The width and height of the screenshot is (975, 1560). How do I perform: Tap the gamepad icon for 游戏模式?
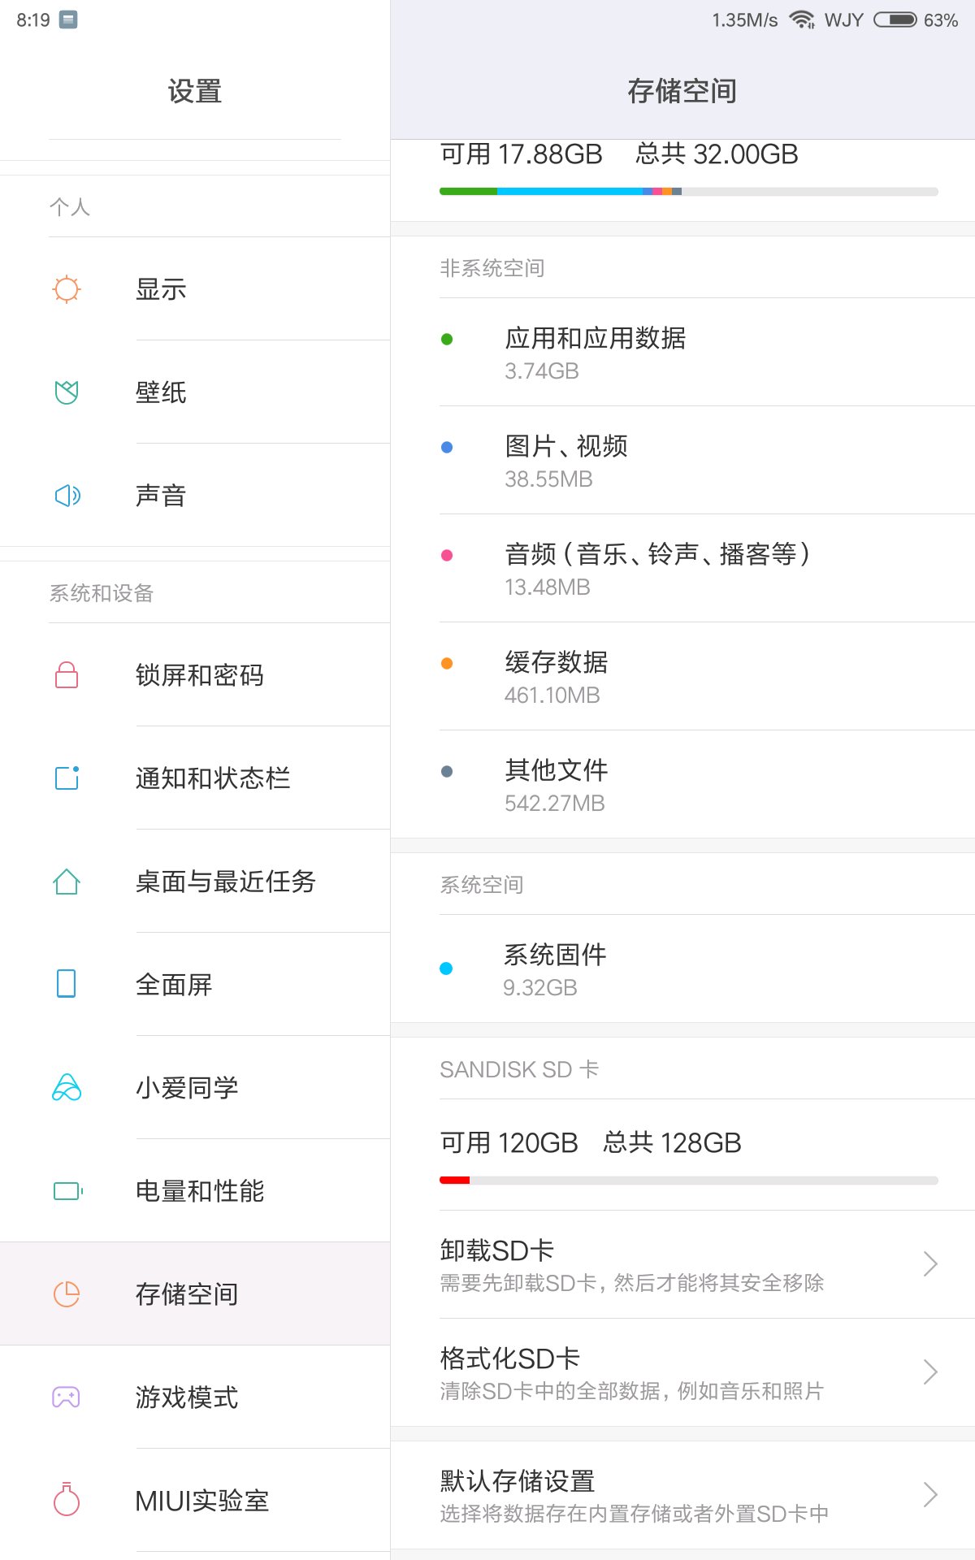click(67, 1397)
